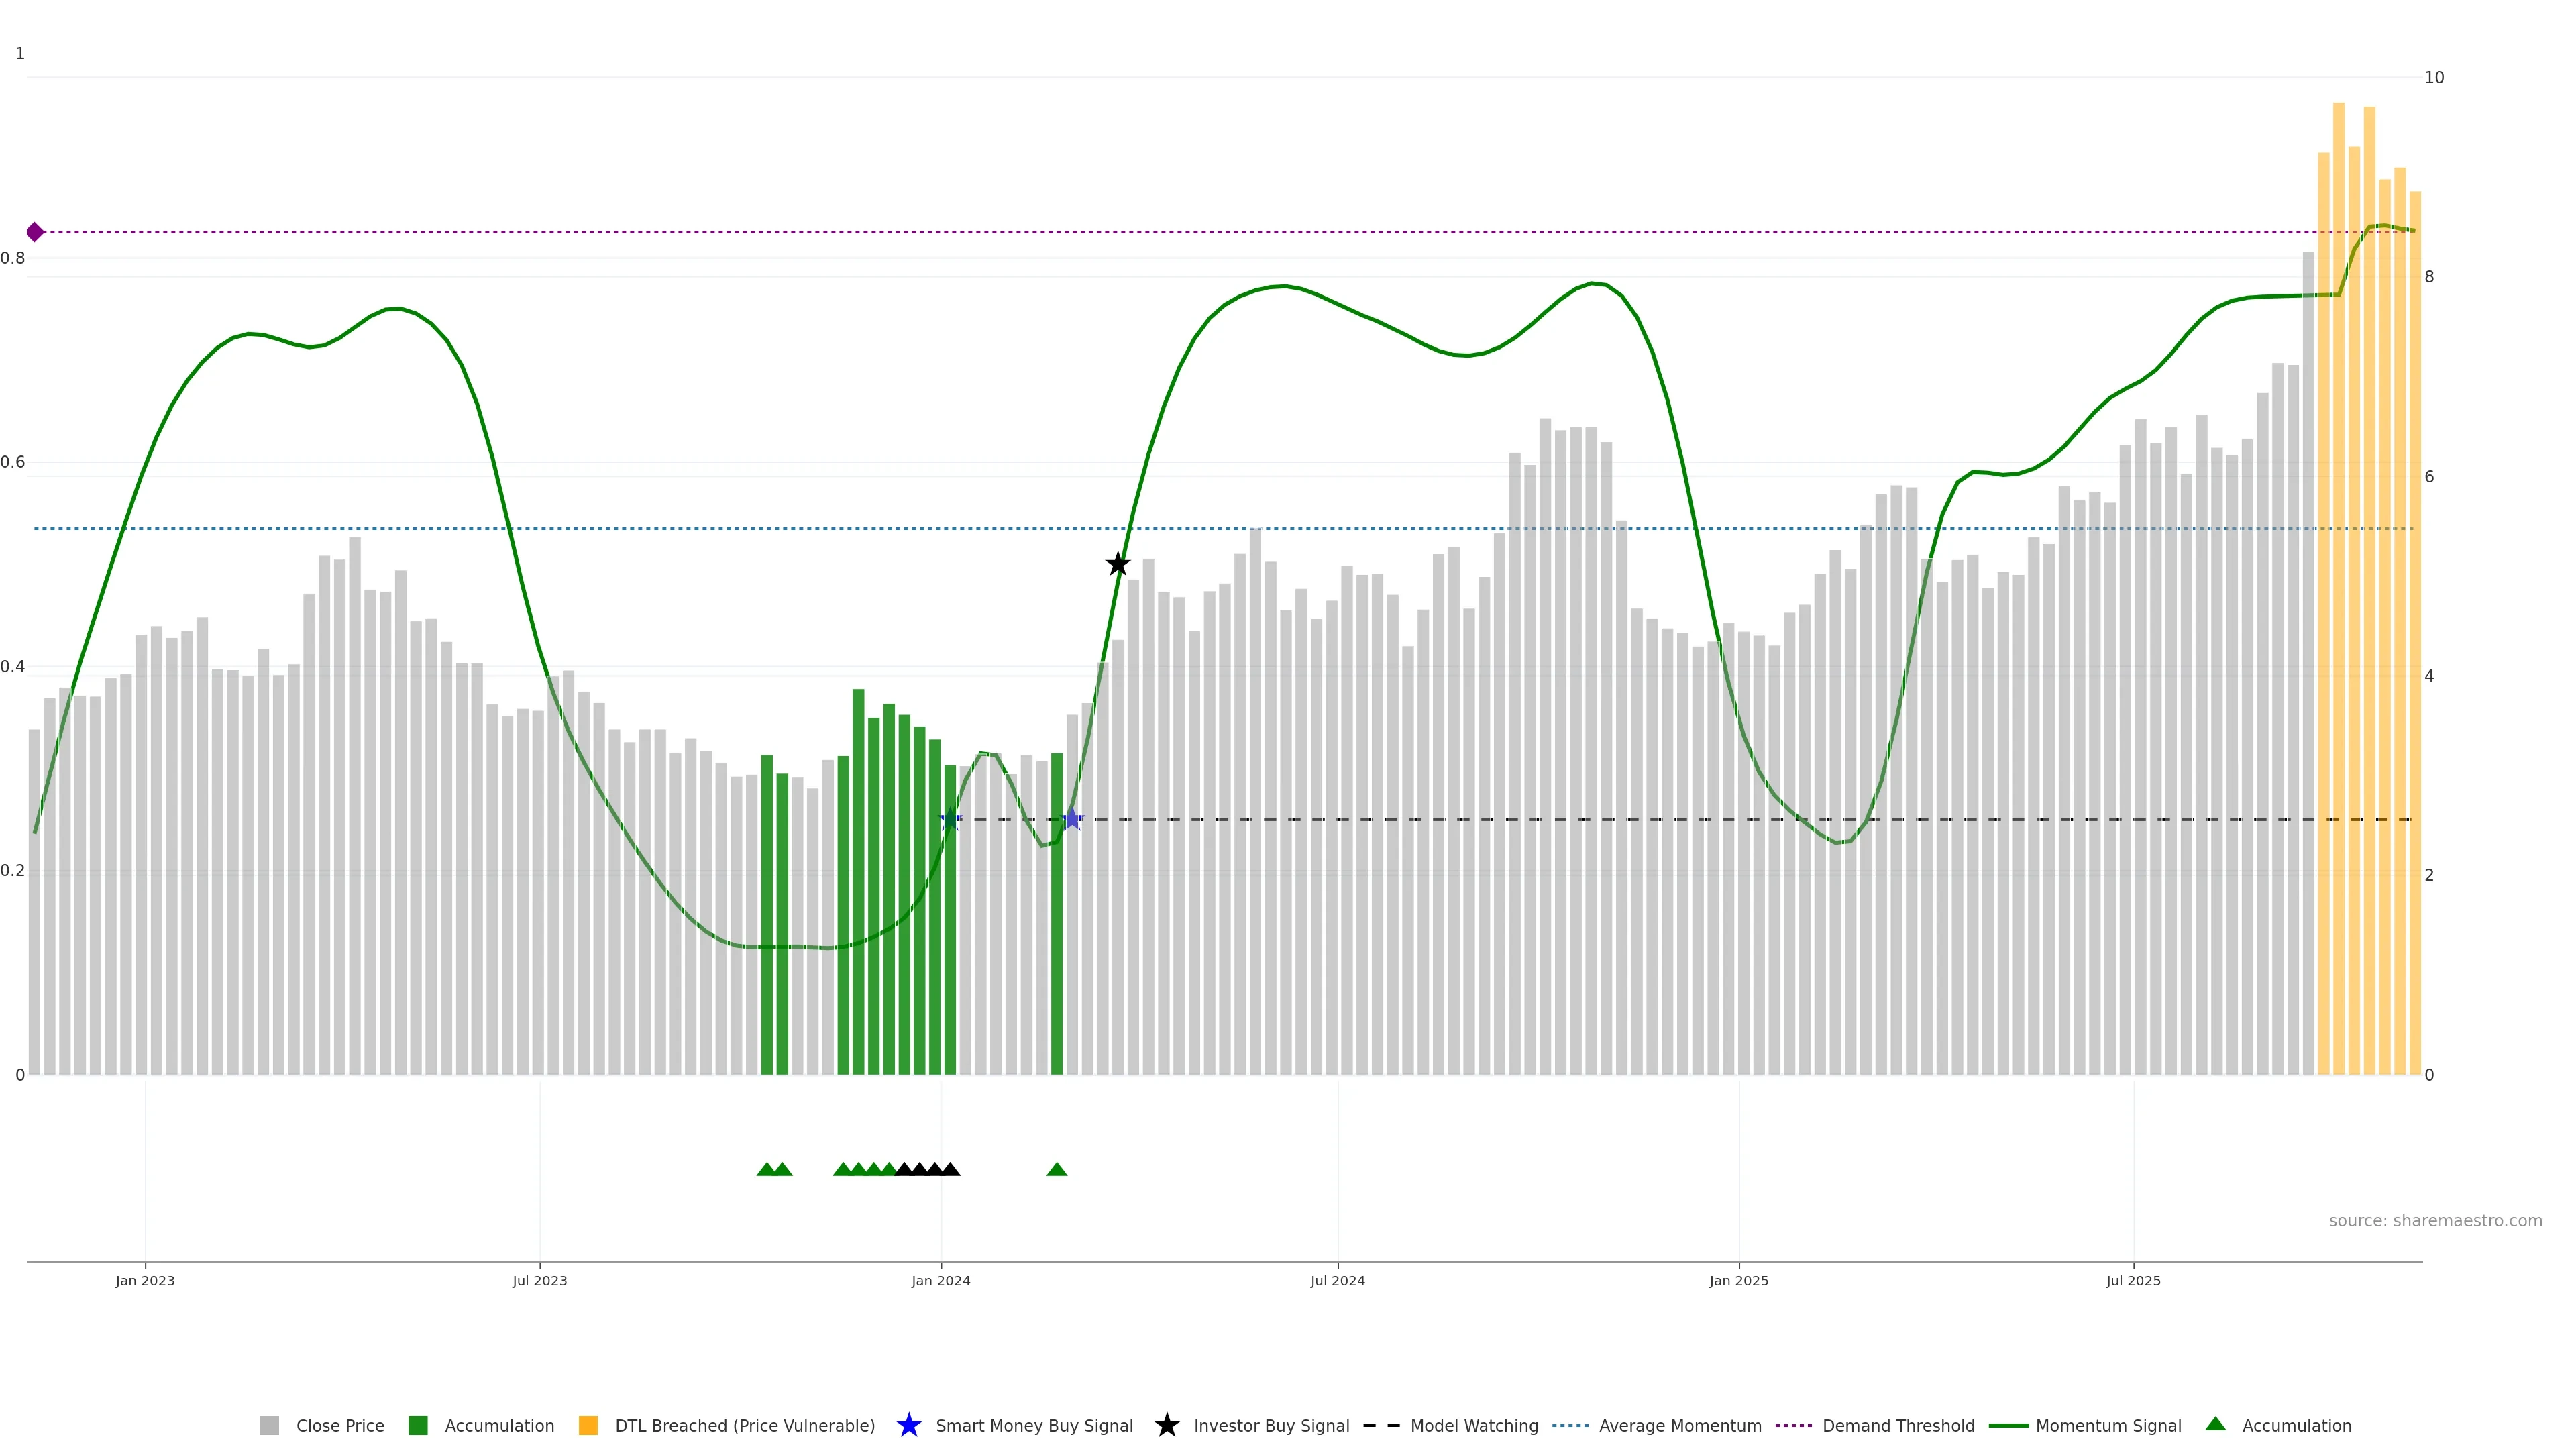Click the source: sharemaestro.com text
This screenshot has width=2576, height=1449.
[x=2435, y=1221]
